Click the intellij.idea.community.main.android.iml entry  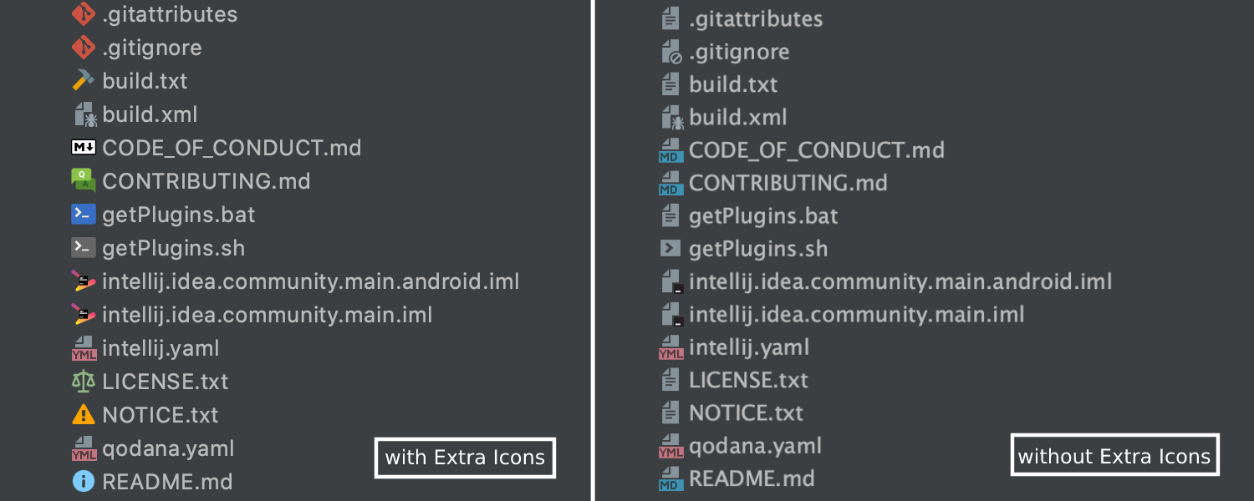click(x=309, y=281)
